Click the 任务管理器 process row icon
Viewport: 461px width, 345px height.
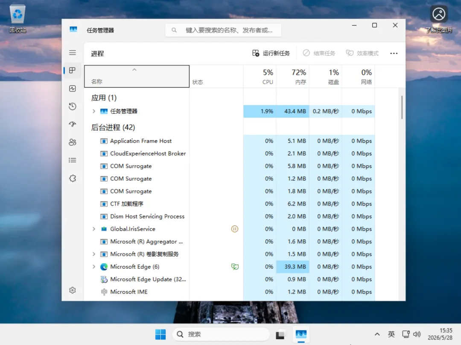[x=104, y=111]
